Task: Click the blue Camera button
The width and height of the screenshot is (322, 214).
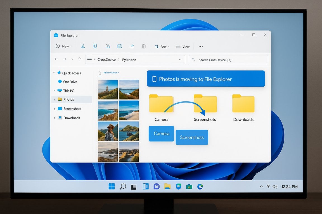Action: (x=161, y=133)
